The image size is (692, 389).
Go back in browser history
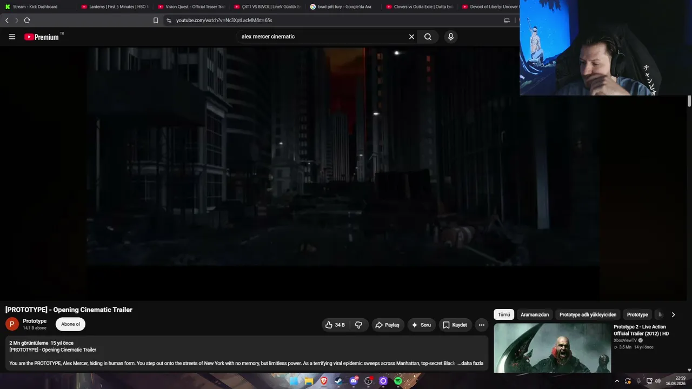[7, 21]
